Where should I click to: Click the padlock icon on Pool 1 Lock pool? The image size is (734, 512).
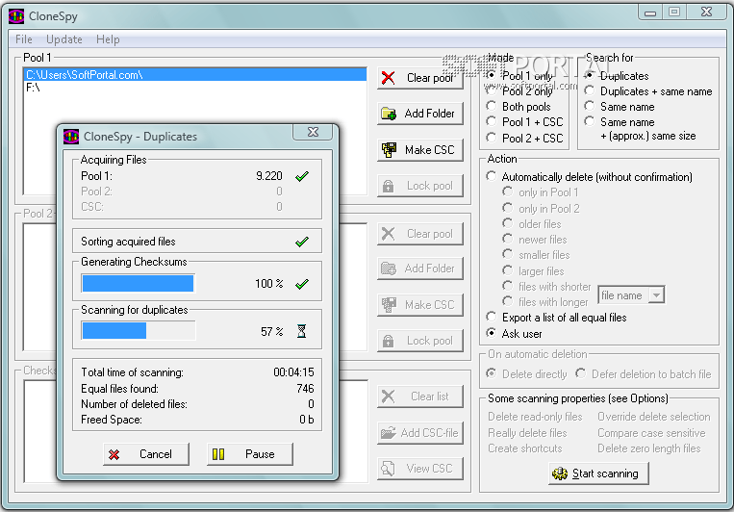pyautogui.click(x=388, y=186)
